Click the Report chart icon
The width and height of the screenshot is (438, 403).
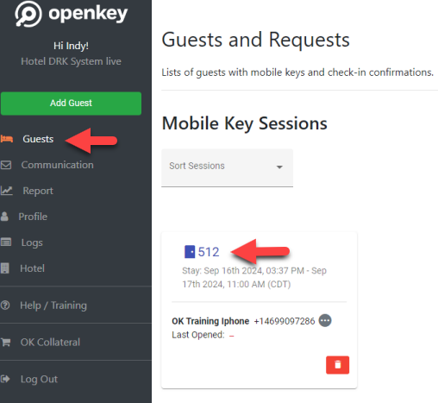tap(6, 191)
